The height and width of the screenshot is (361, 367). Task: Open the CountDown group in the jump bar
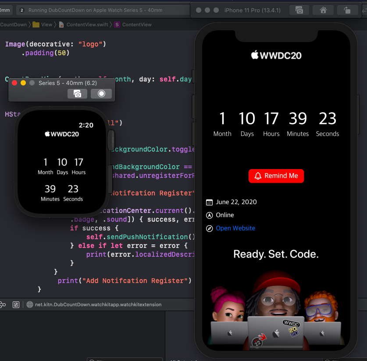[13, 25]
